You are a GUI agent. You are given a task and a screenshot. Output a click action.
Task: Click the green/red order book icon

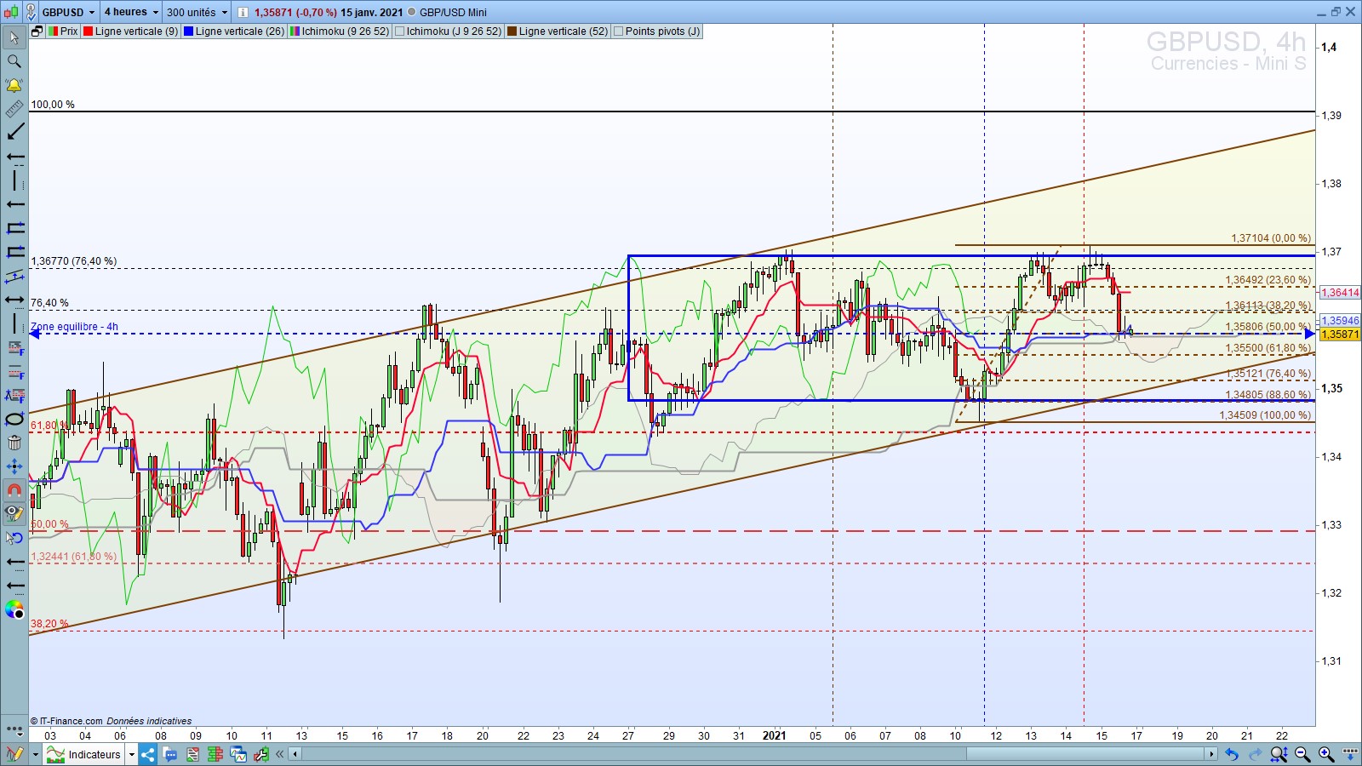tap(215, 754)
